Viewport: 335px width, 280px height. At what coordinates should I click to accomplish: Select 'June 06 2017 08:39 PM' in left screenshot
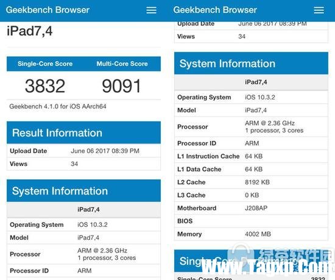105,151
